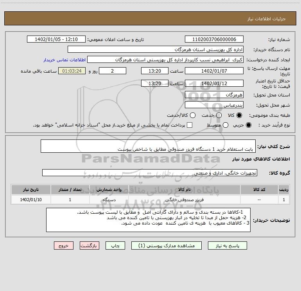Click the response deadline time 13:20 field
This screenshot has width=301, height=291.
[155, 71]
